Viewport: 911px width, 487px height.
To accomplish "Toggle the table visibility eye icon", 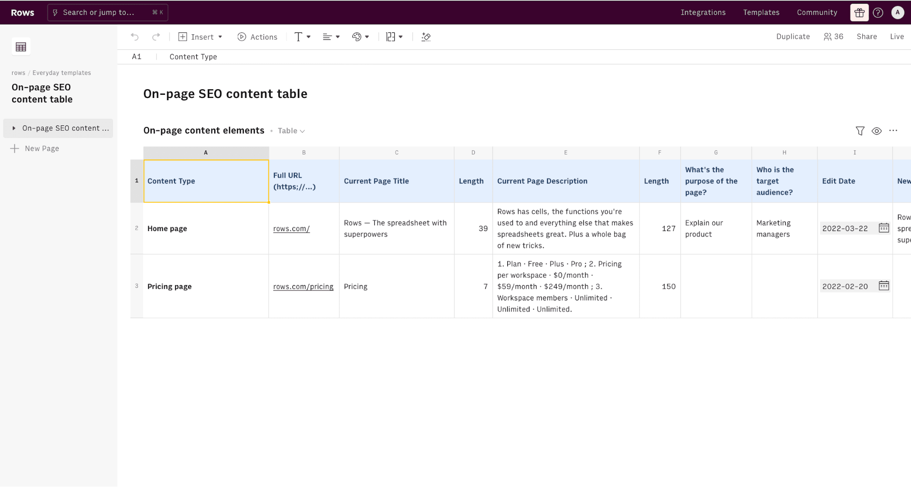I will [x=876, y=131].
